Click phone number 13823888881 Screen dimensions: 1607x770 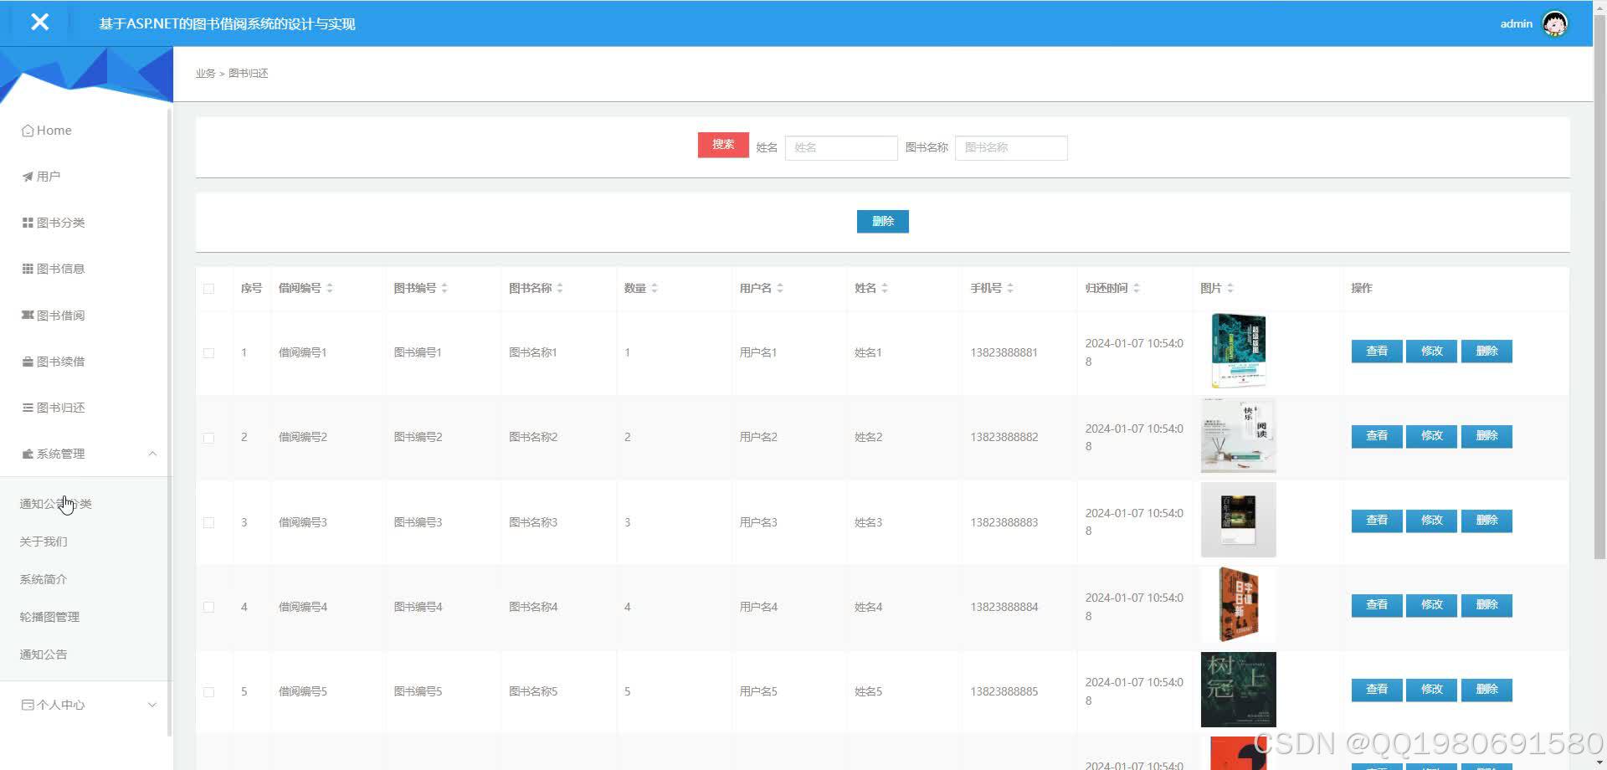click(x=1004, y=352)
